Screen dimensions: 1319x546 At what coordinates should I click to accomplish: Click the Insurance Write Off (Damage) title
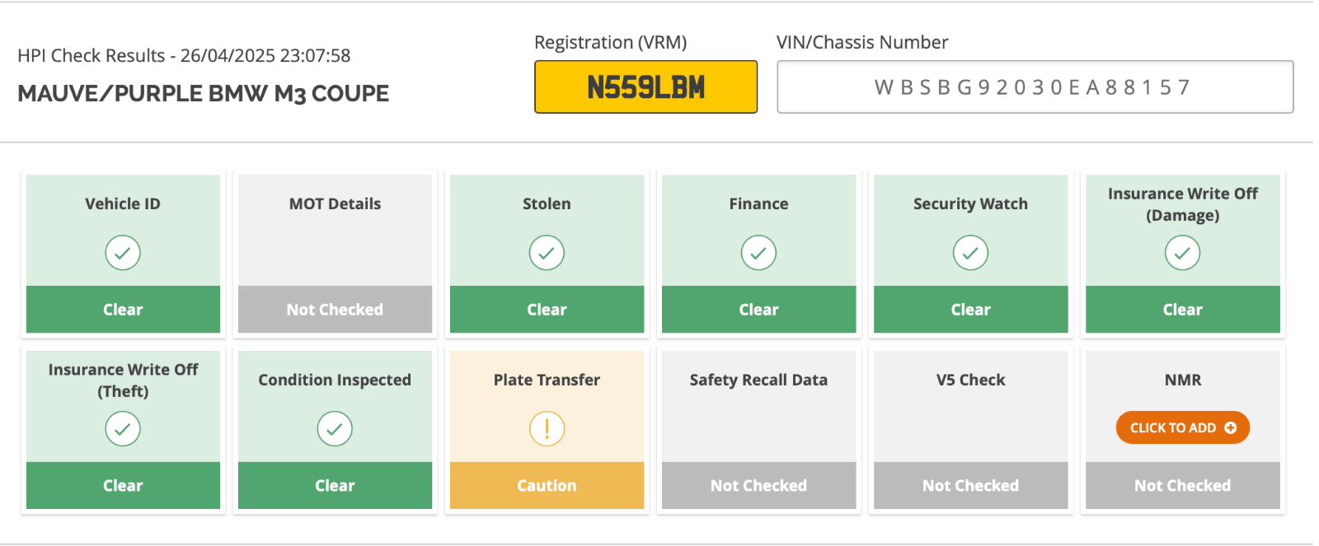click(1182, 204)
